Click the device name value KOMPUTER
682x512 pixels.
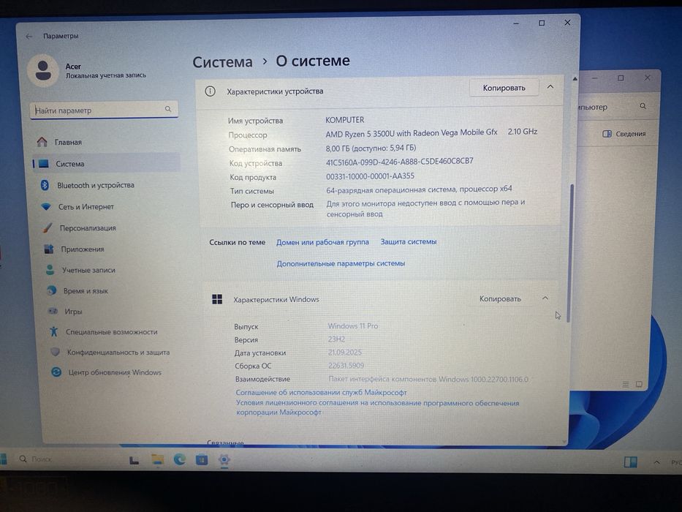[x=345, y=120]
